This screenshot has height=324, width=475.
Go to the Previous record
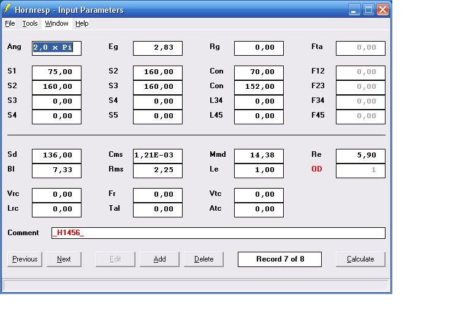pyautogui.click(x=25, y=259)
